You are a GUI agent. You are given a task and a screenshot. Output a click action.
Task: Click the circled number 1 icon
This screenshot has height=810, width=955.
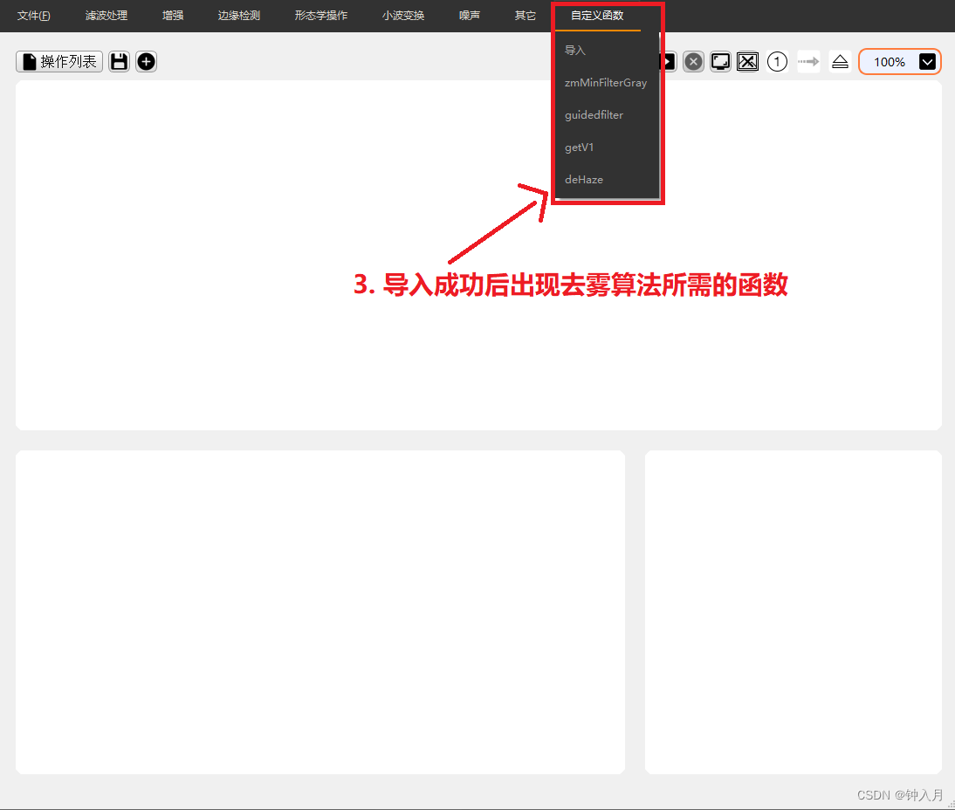point(777,61)
